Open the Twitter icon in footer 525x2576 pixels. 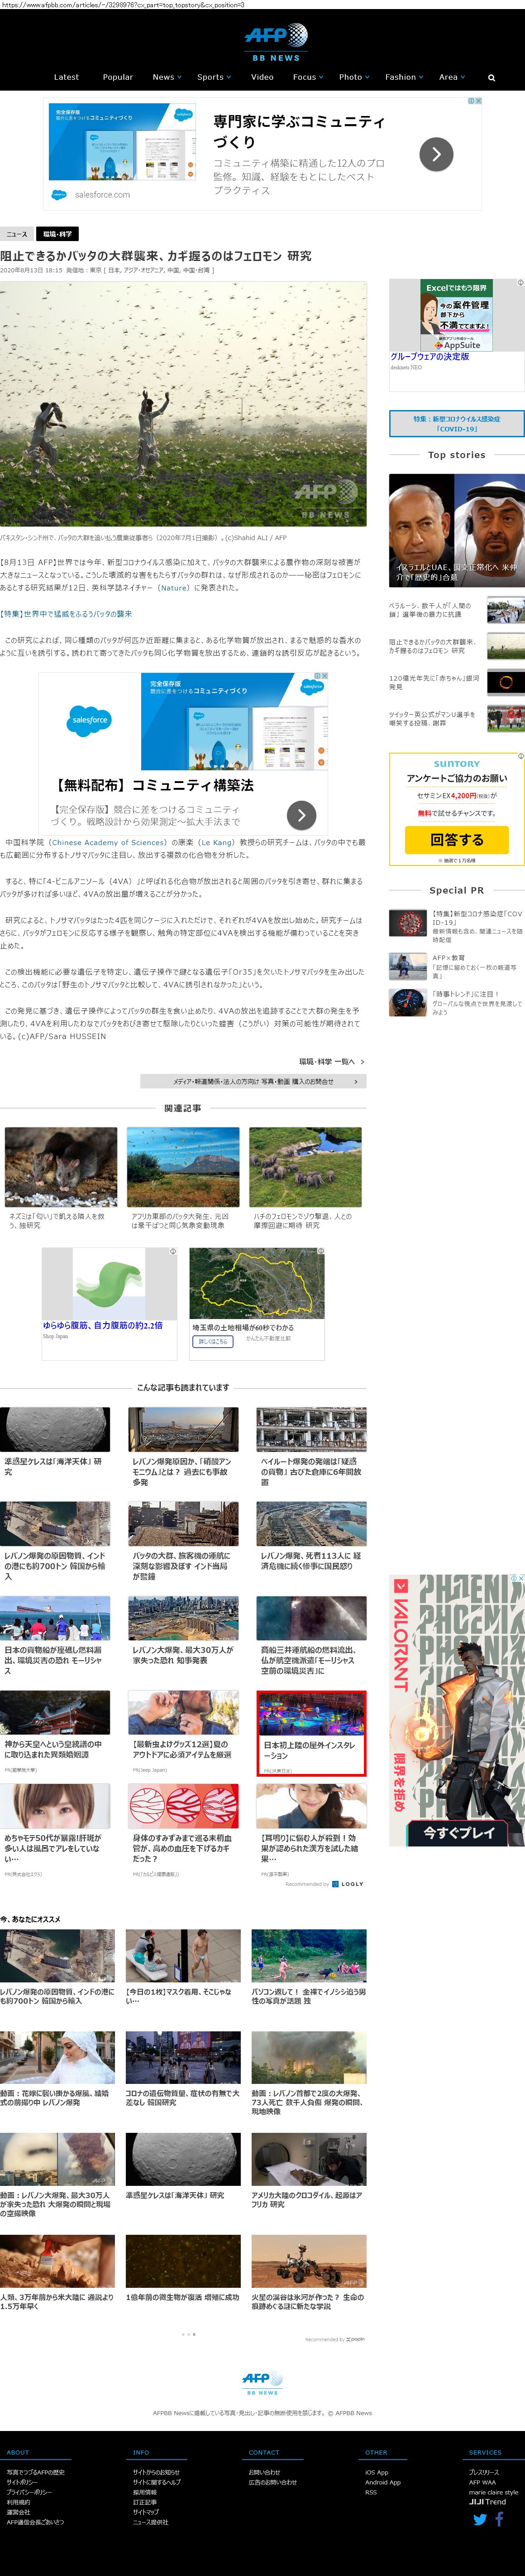480,2519
